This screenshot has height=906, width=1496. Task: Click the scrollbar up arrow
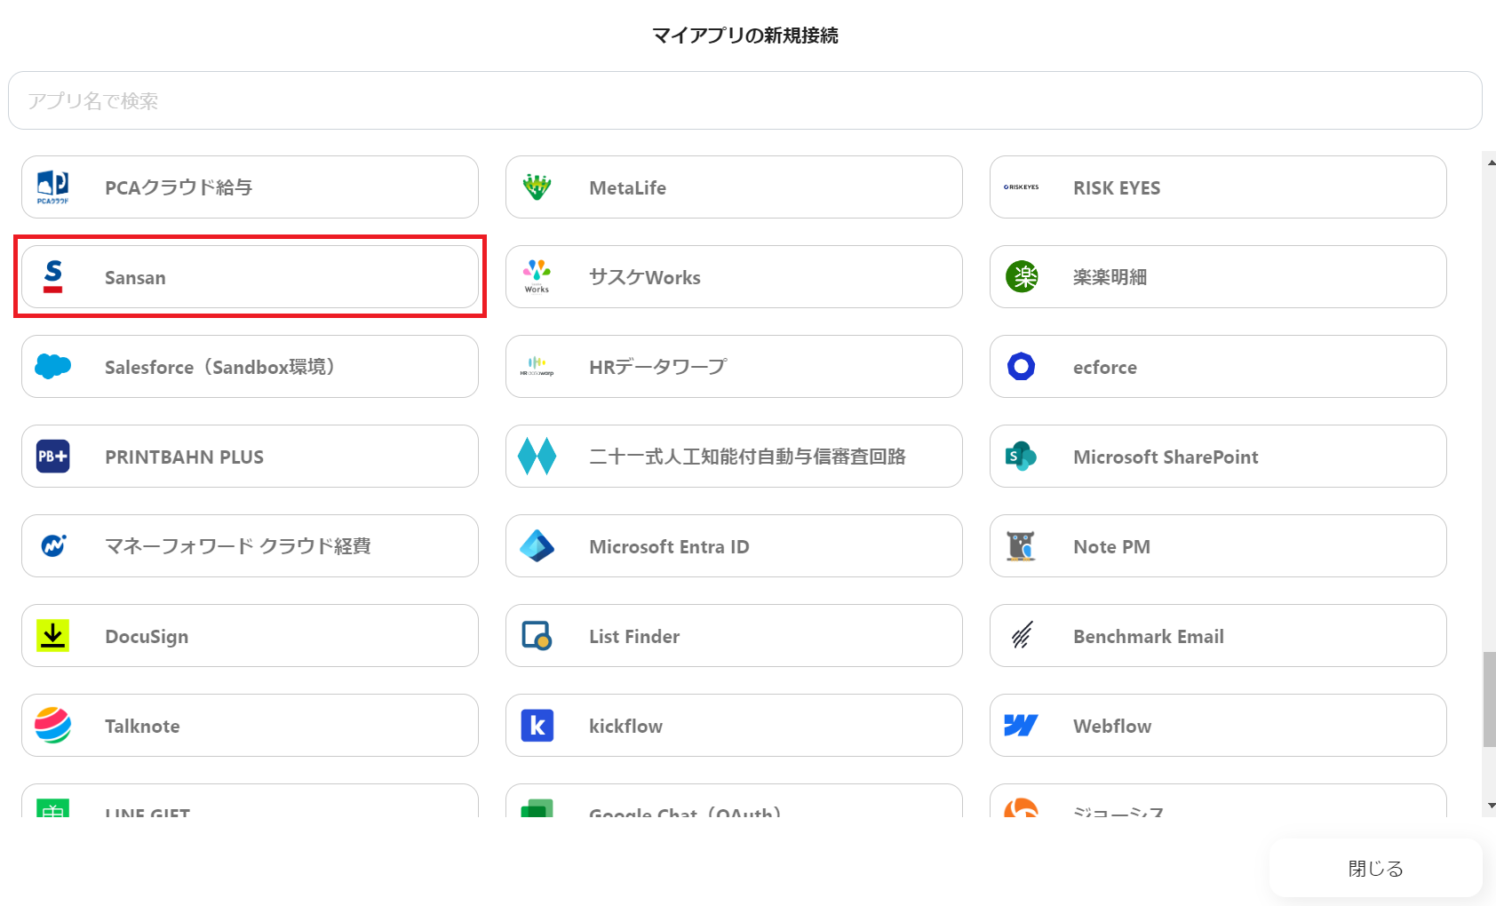(x=1491, y=163)
